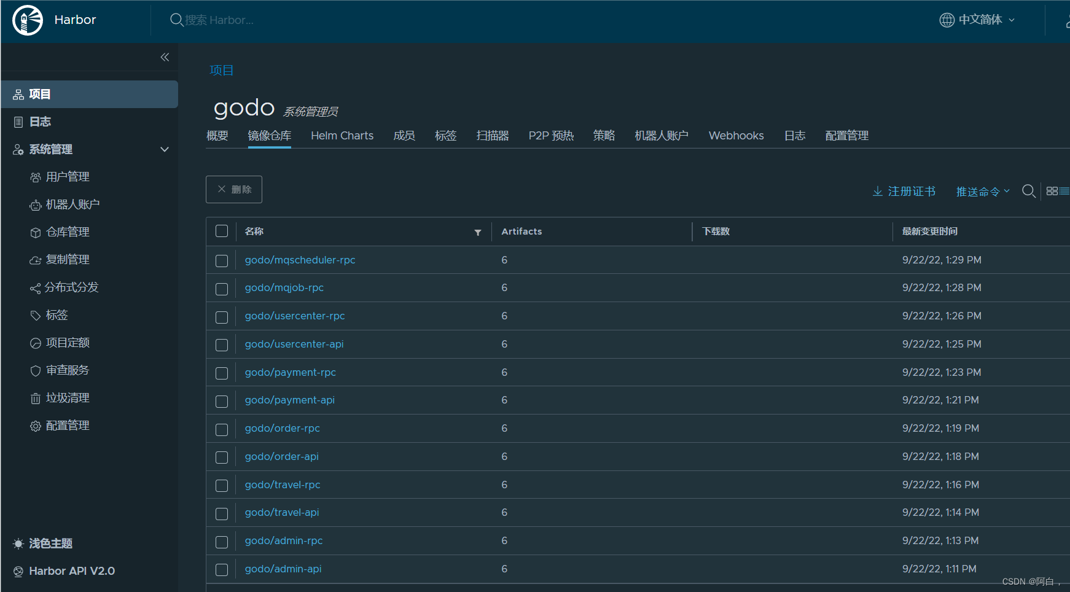Image resolution: width=1070 pixels, height=592 pixels.
Task: Click the 垃圾清理 trash icon
Action: pyautogui.click(x=36, y=399)
